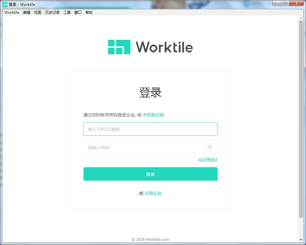Focus the 请输入密码 password field
Image resolution: width=306 pixels, height=245 pixels.
[144, 147]
